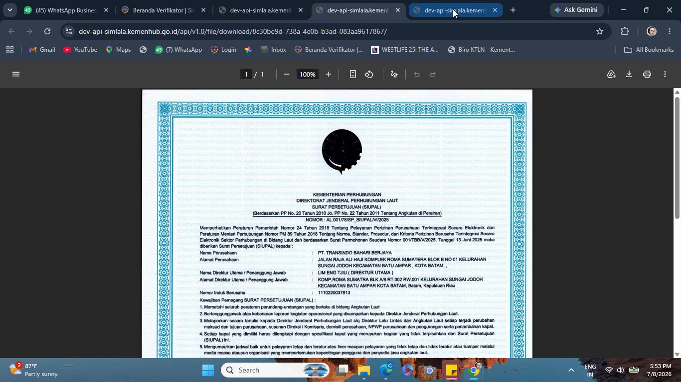Enable the draw annotation tool
Image resolution: width=681 pixels, height=382 pixels.
394,74
